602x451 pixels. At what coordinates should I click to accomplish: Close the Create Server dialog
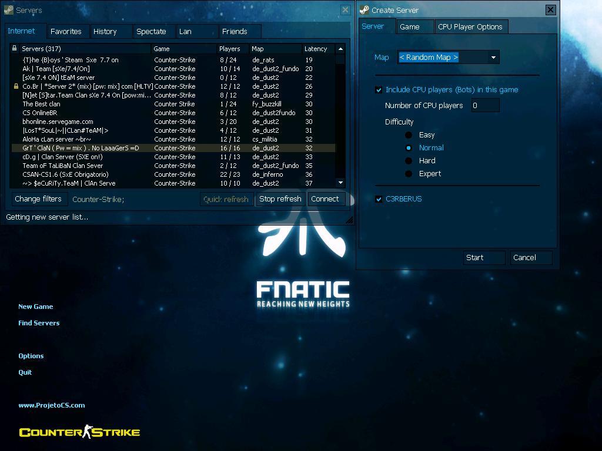pyautogui.click(x=550, y=10)
